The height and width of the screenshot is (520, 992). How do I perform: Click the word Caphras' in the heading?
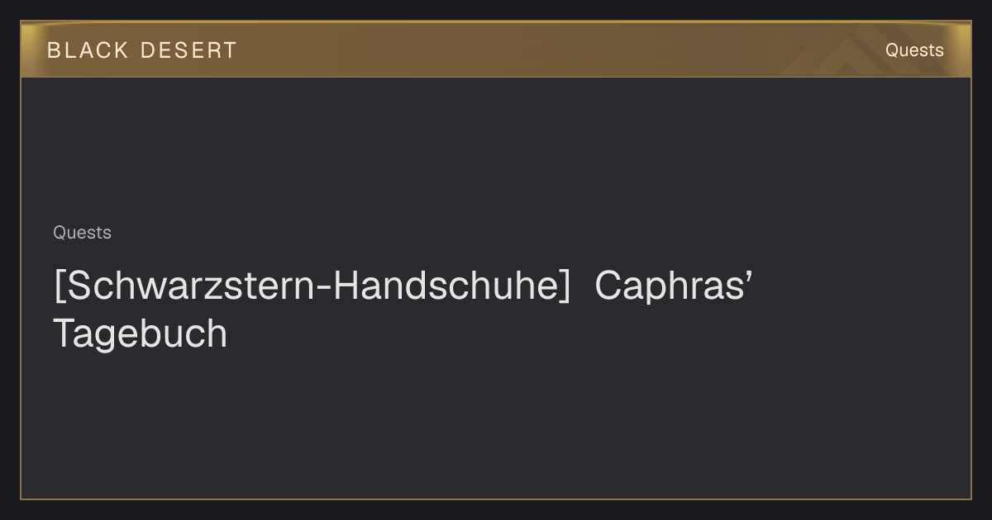tap(673, 286)
